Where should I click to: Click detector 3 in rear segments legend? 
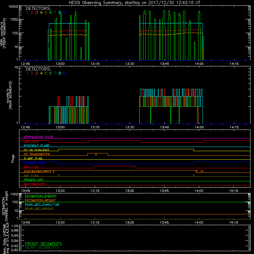coord(37,73)
